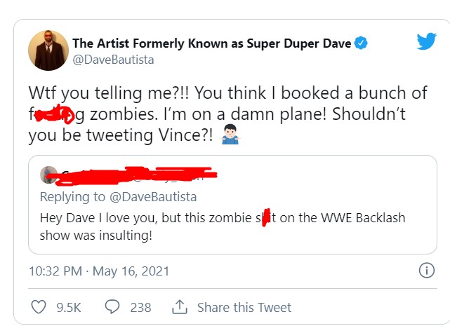Click the Share this Tweet label

pyautogui.click(x=244, y=307)
